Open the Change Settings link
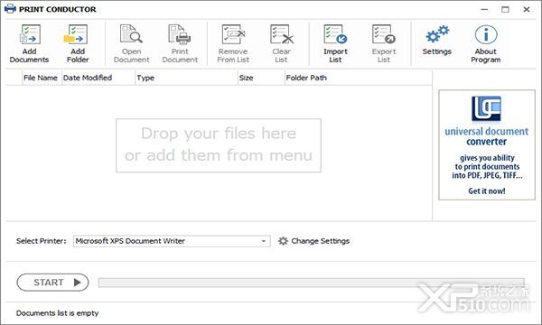This screenshot has width=542, height=325. point(320,241)
